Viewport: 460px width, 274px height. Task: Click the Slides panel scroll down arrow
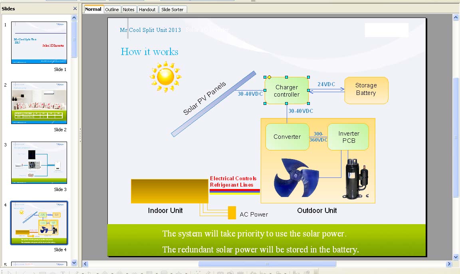tap(74, 262)
